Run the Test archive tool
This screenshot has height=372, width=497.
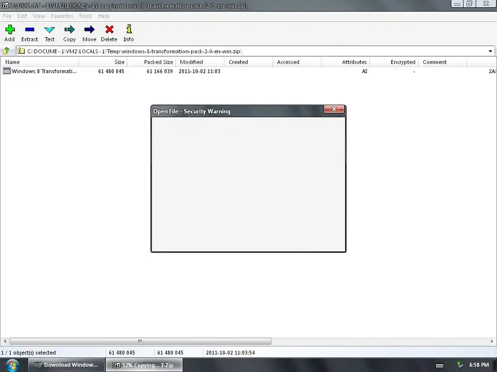(x=50, y=30)
